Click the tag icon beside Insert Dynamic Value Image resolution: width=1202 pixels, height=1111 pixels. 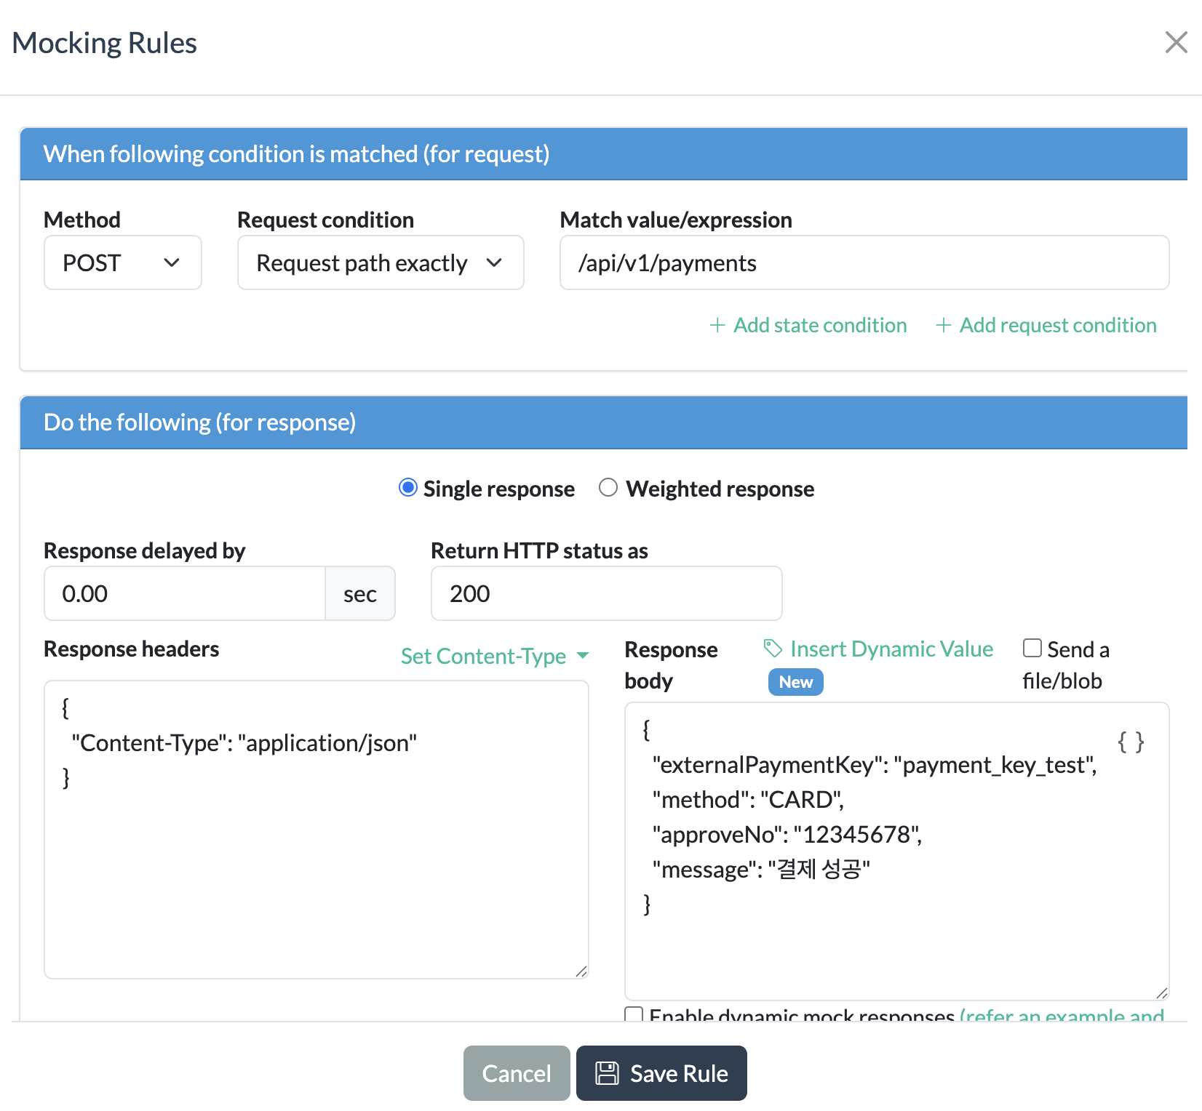pyautogui.click(x=773, y=649)
